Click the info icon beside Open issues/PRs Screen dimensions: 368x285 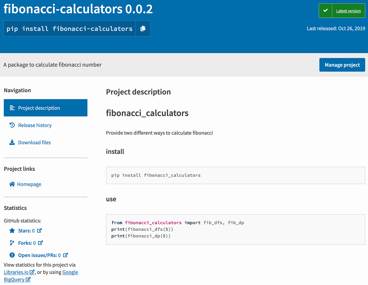[12, 255]
